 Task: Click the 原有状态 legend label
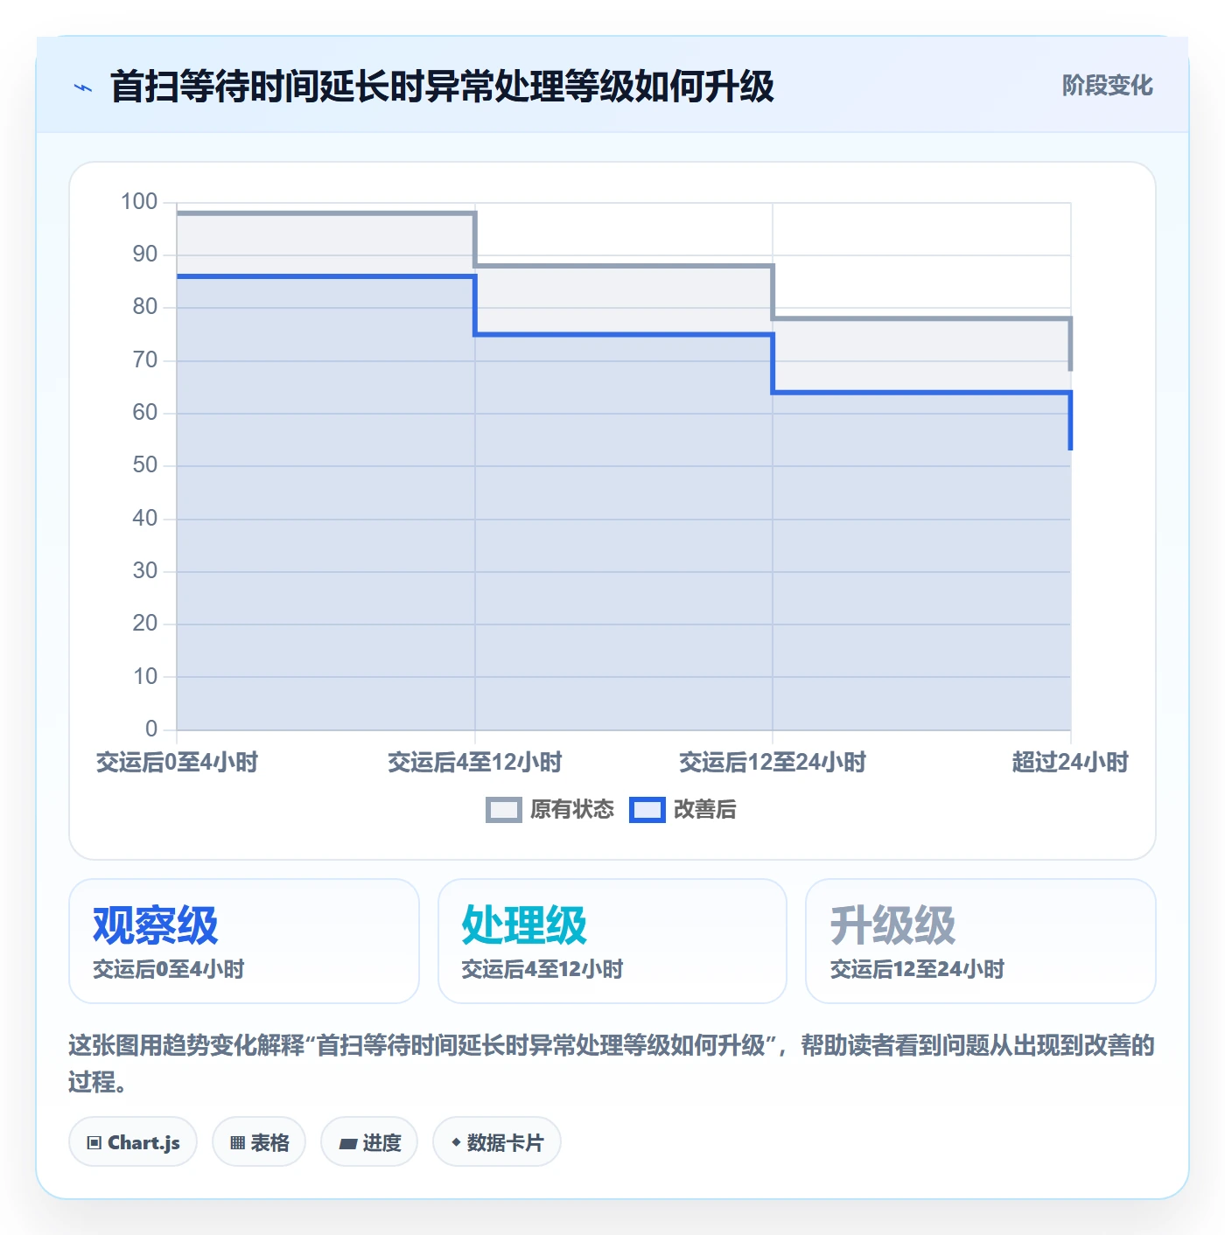point(572,810)
